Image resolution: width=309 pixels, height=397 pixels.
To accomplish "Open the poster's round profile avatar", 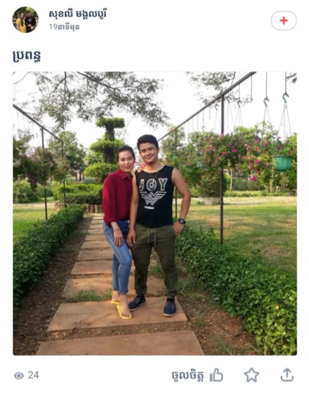I will [25, 20].
